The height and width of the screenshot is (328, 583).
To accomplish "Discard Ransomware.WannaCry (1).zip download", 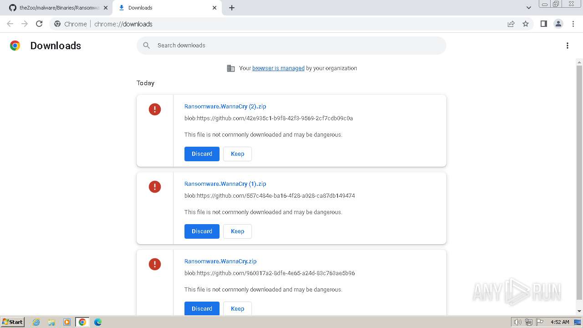I will click(x=202, y=231).
